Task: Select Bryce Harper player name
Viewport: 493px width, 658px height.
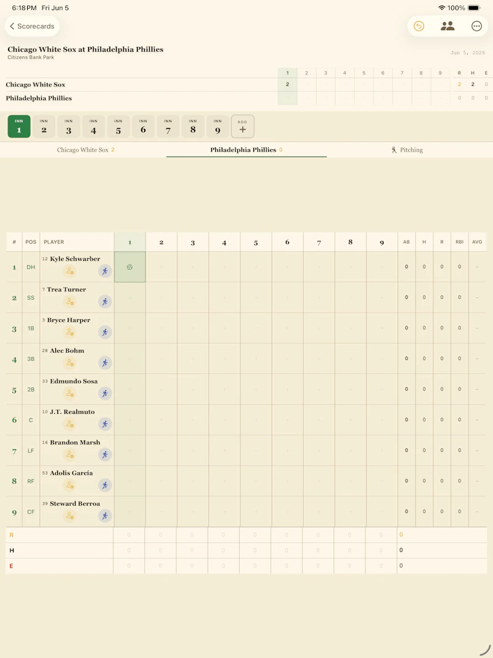Action: coord(69,320)
